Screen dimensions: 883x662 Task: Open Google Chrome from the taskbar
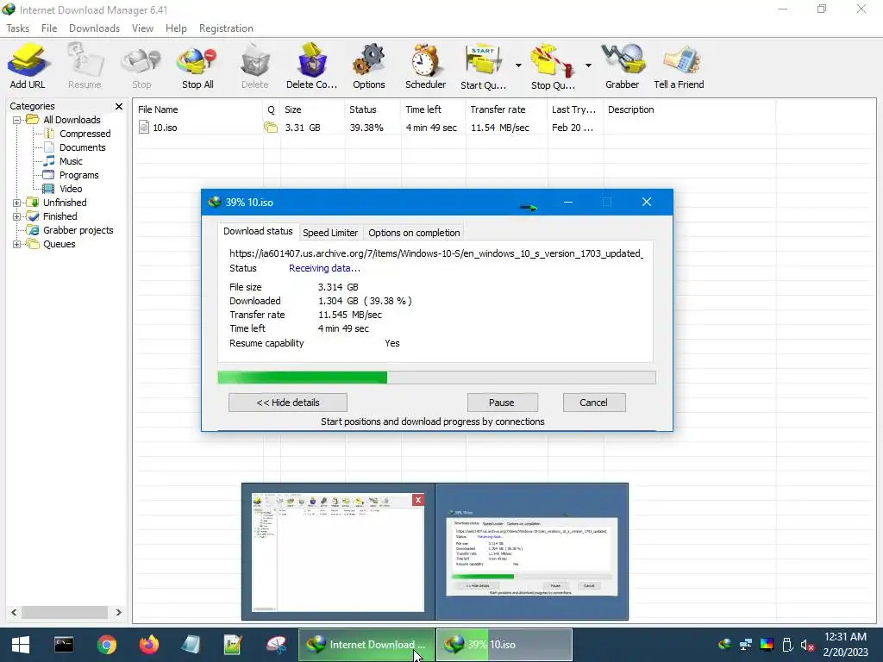106,645
